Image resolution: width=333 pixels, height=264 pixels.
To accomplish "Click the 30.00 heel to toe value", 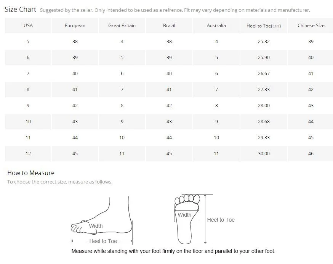I will [264, 154].
